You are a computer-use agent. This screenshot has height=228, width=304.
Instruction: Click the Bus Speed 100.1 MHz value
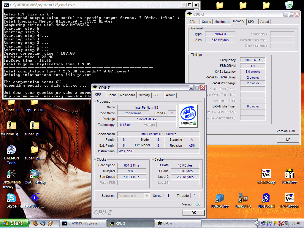132,177
